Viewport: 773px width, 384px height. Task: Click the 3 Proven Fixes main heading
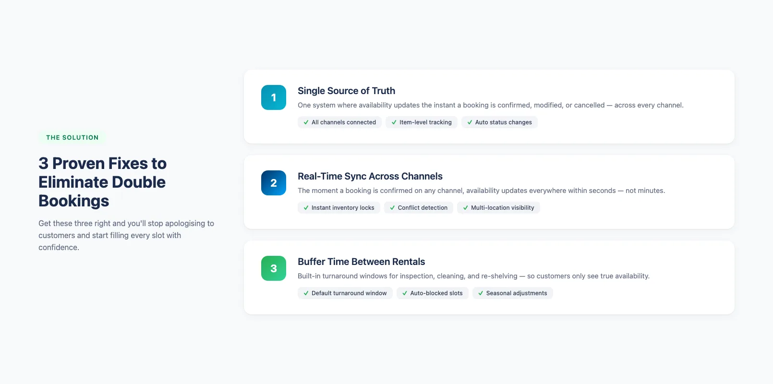[102, 182]
